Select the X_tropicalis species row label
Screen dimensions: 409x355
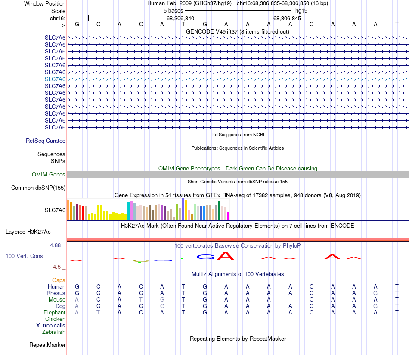(x=51, y=326)
